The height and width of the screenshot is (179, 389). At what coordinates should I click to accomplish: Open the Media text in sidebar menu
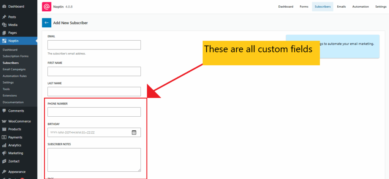coord(13,25)
